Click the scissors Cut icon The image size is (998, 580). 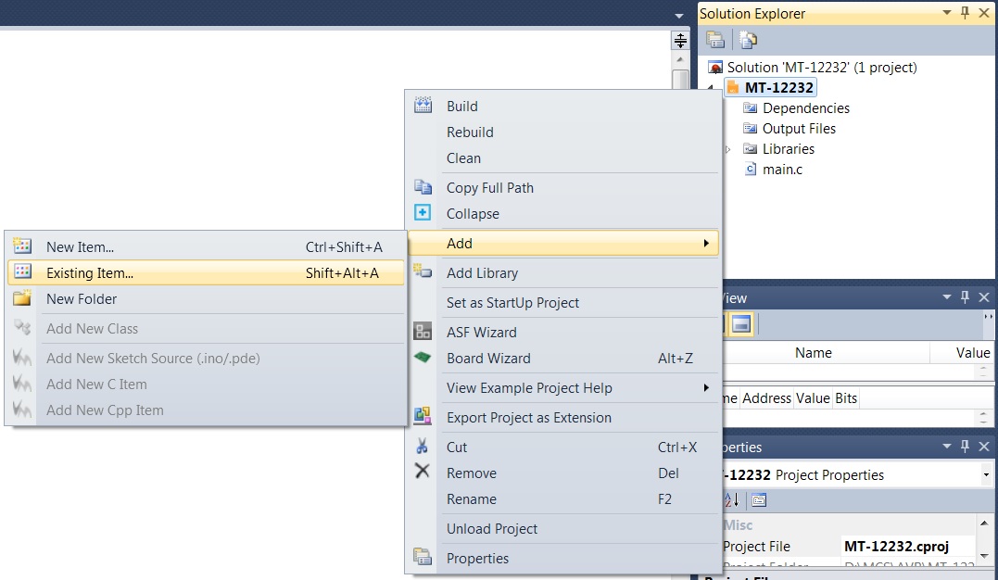(x=423, y=447)
